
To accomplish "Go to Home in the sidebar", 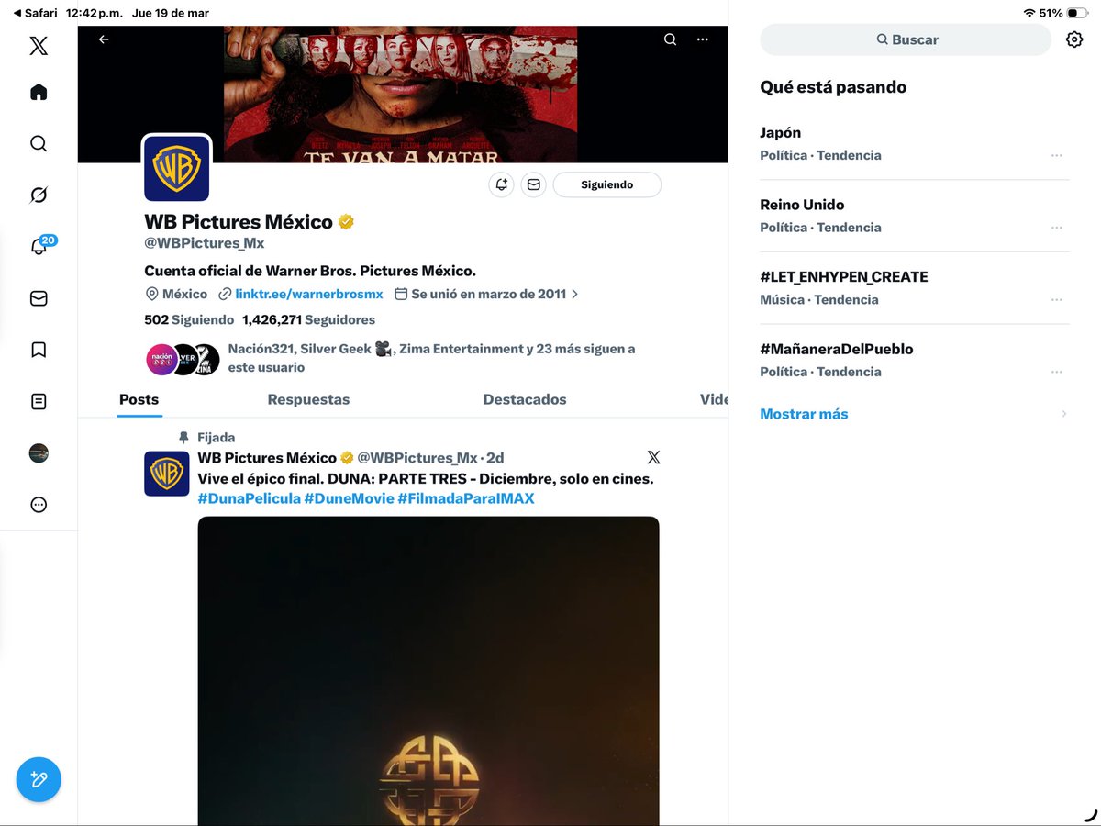I will pos(39,93).
